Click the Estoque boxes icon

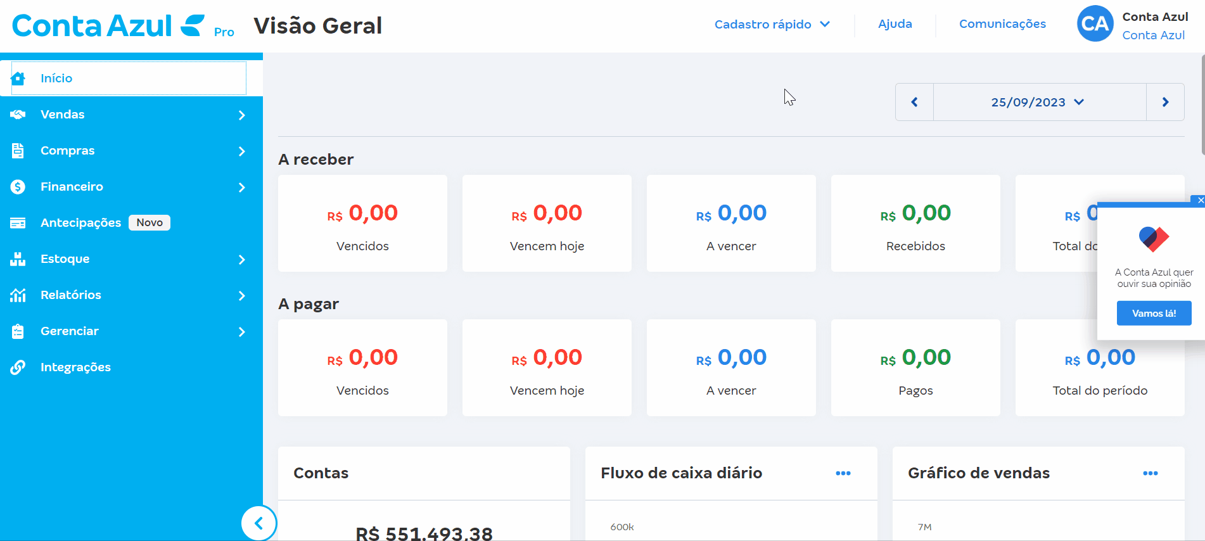click(18, 259)
